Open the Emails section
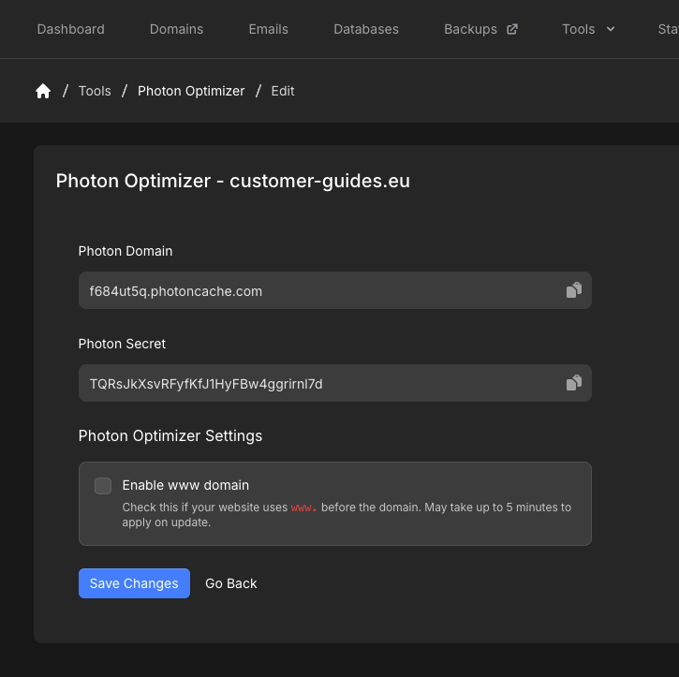 [268, 29]
